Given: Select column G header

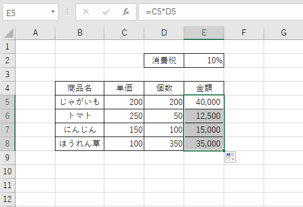Looking at the screenshot, I should 284,33.
